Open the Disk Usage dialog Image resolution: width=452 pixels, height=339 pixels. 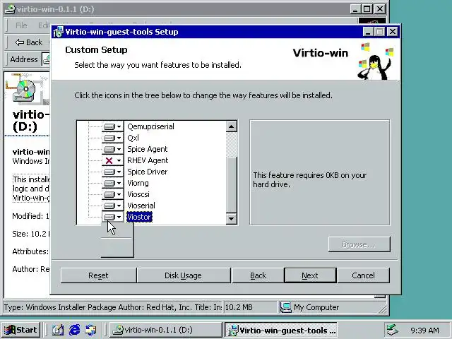click(x=184, y=275)
